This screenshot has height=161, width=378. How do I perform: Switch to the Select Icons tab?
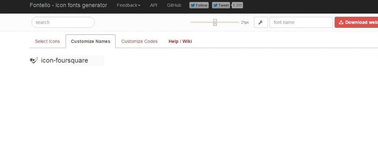pos(47,41)
